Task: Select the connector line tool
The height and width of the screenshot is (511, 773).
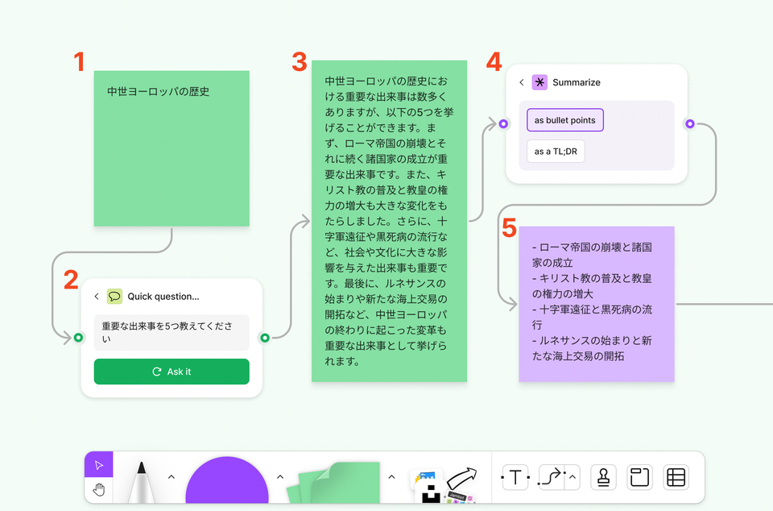Action: (552, 477)
